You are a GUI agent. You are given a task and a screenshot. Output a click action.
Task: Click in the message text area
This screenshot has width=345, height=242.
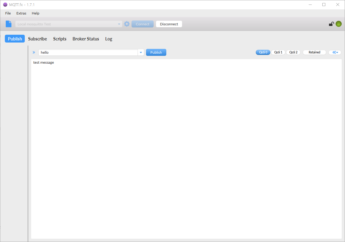[x=186, y=149]
